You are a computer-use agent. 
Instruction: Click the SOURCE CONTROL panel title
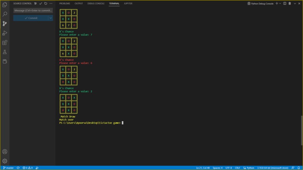click(x=22, y=3)
